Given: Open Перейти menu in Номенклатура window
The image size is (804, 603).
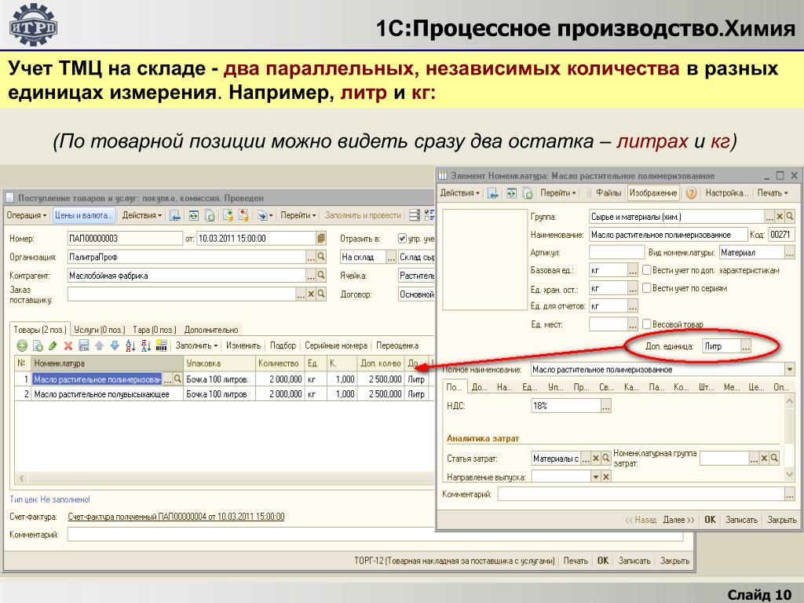Looking at the screenshot, I should click(558, 193).
